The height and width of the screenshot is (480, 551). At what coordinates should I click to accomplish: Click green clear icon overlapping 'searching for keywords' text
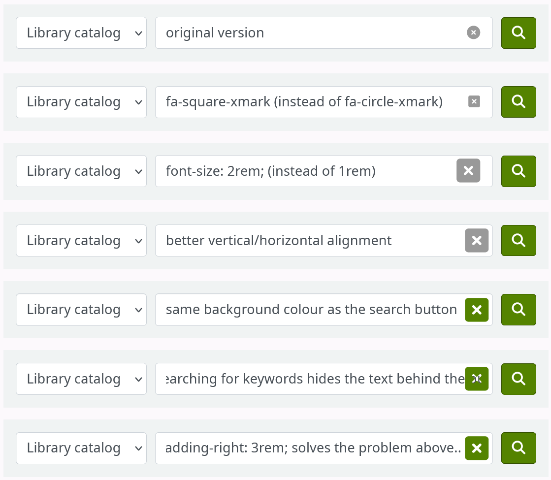pos(477,379)
